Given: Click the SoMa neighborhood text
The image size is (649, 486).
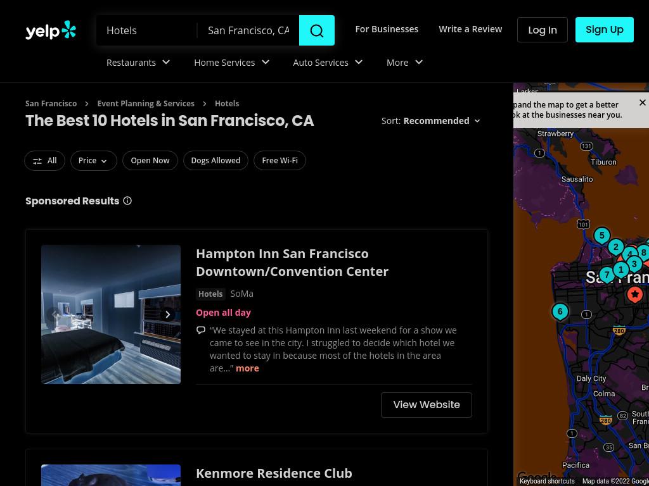Looking at the screenshot, I should [241, 294].
